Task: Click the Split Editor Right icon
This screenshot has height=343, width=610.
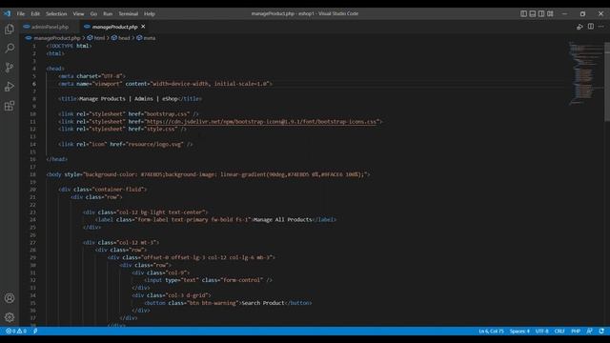Action: [591, 27]
